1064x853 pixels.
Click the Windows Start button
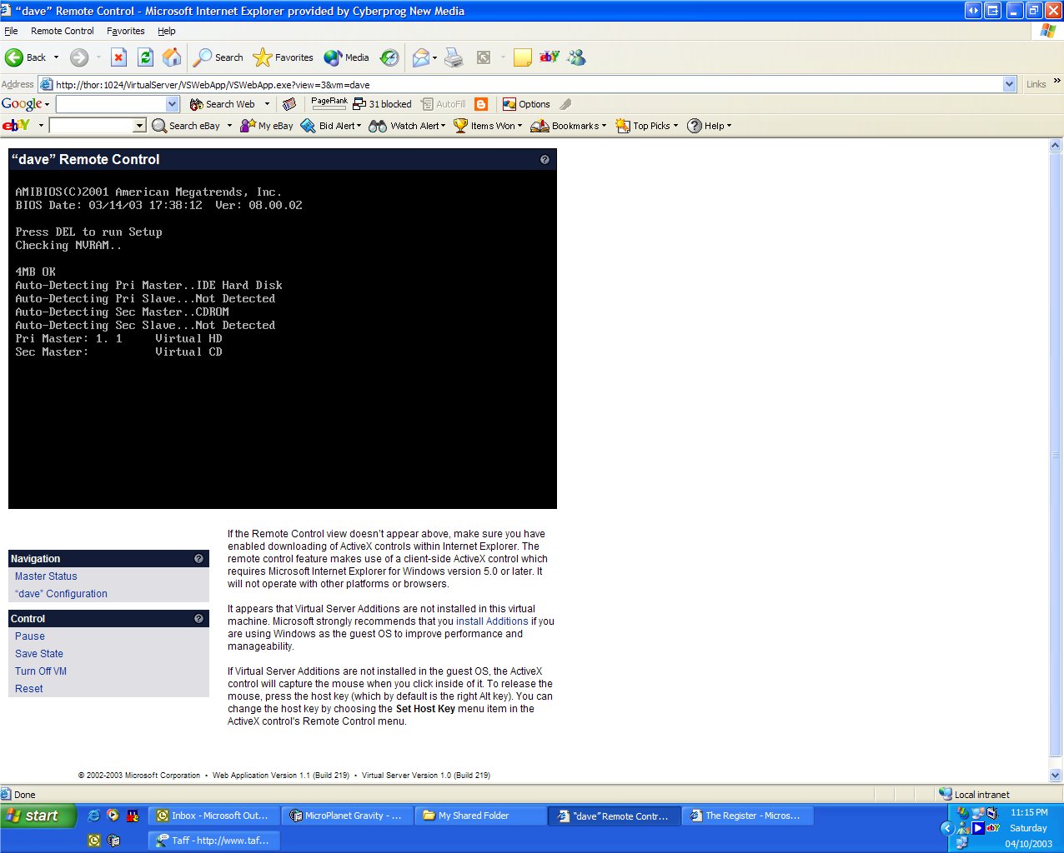point(38,816)
